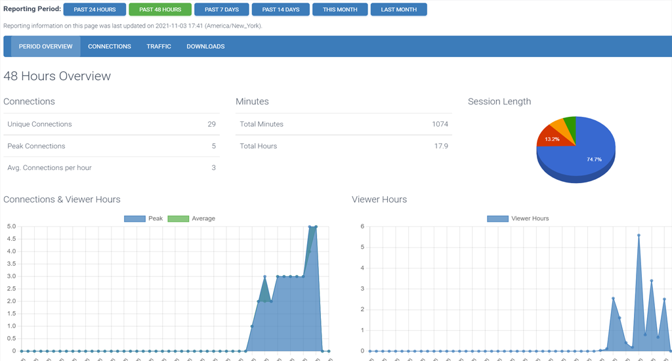Switch to the Connections tab
This screenshot has height=361, width=672.
(x=110, y=47)
